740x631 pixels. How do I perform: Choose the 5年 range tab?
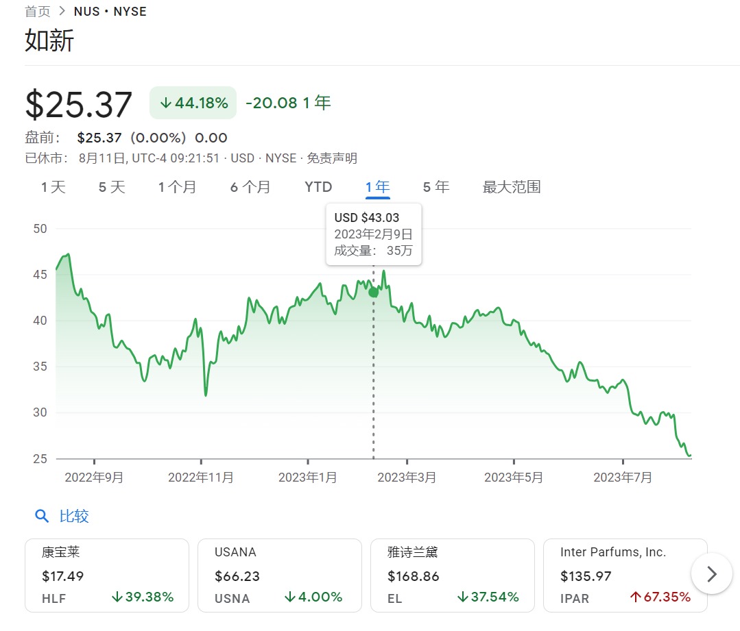436,187
